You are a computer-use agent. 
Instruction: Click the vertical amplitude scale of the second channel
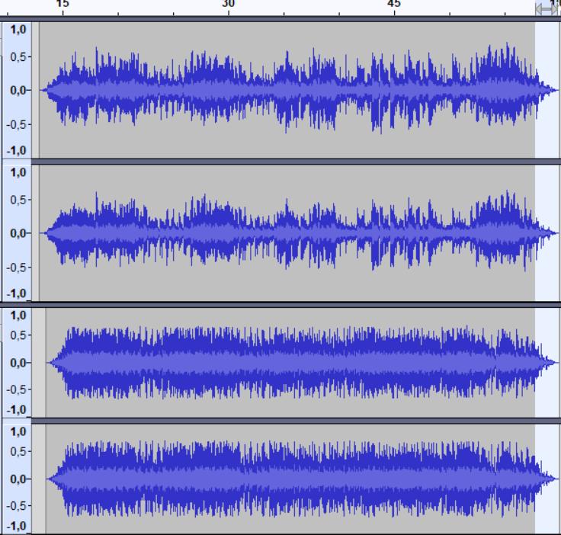[18, 232]
